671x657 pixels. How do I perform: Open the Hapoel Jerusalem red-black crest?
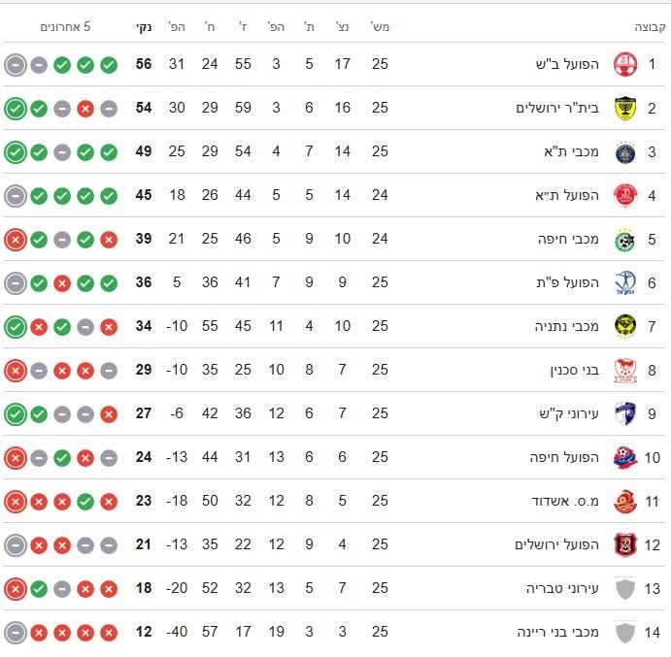point(625,544)
